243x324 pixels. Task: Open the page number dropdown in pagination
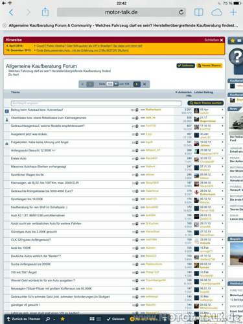click(x=116, y=84)
